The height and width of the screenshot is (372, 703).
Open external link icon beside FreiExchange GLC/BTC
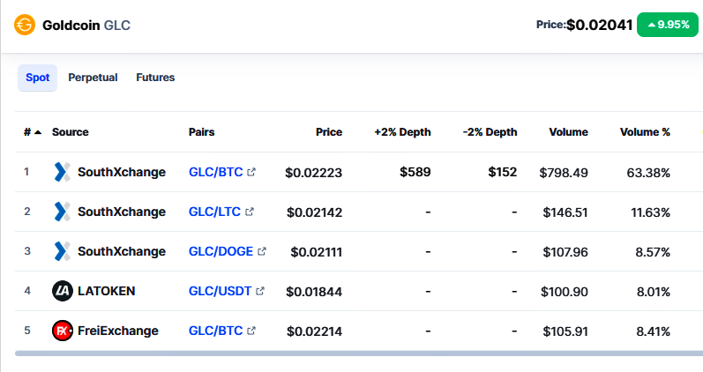tap(251, 331)
